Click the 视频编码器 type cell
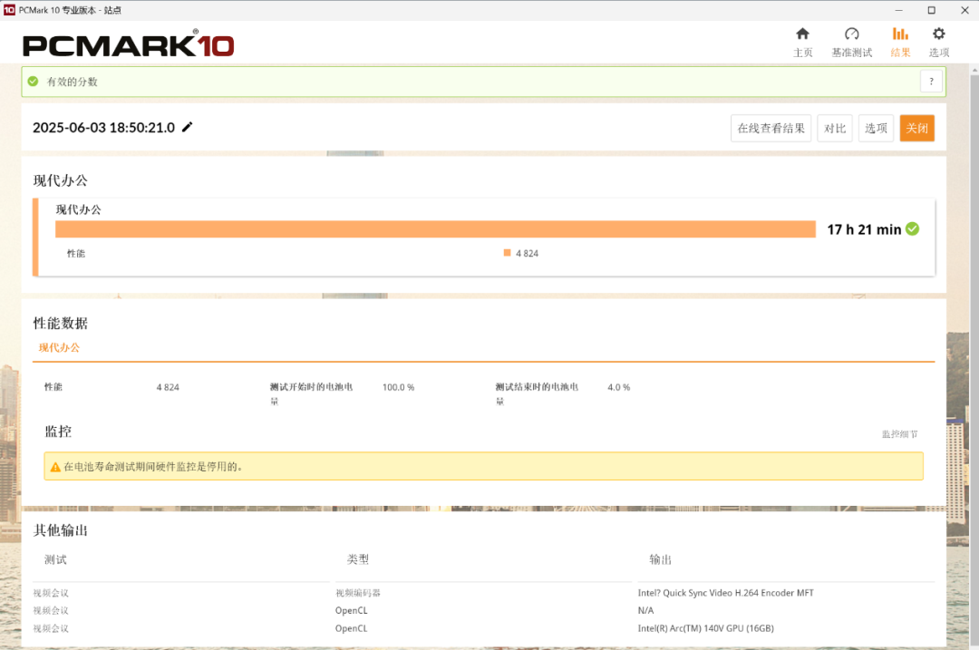This screenshot has height=650, width=979. pos(358,593)
